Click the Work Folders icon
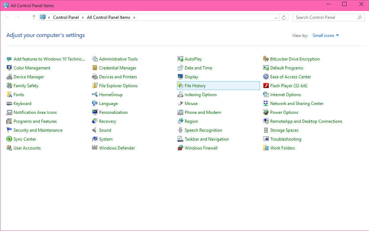 [x=266, y=148]
